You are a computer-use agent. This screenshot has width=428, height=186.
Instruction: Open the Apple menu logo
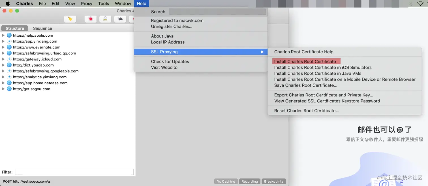pos(8,4)
